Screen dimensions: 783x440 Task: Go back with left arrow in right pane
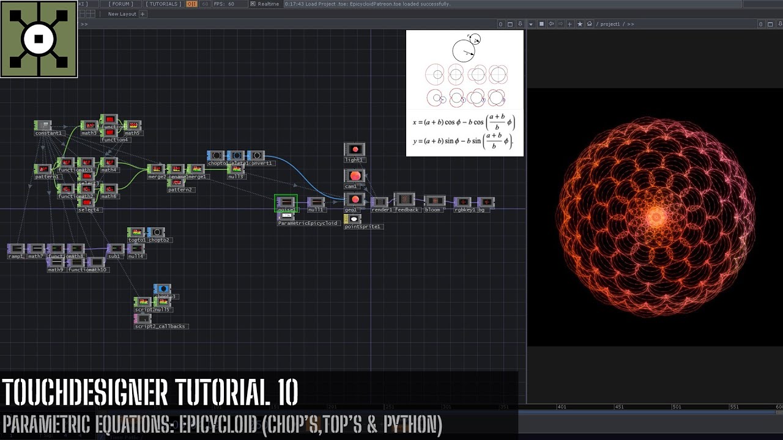(x=551, y=24)
